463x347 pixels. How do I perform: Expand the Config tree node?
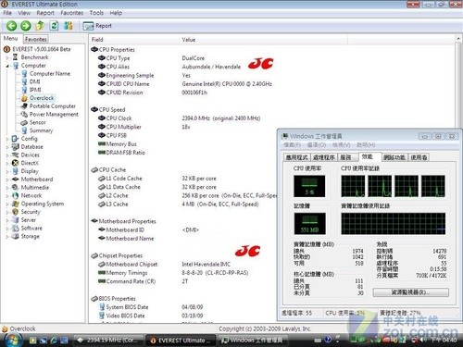7,139
